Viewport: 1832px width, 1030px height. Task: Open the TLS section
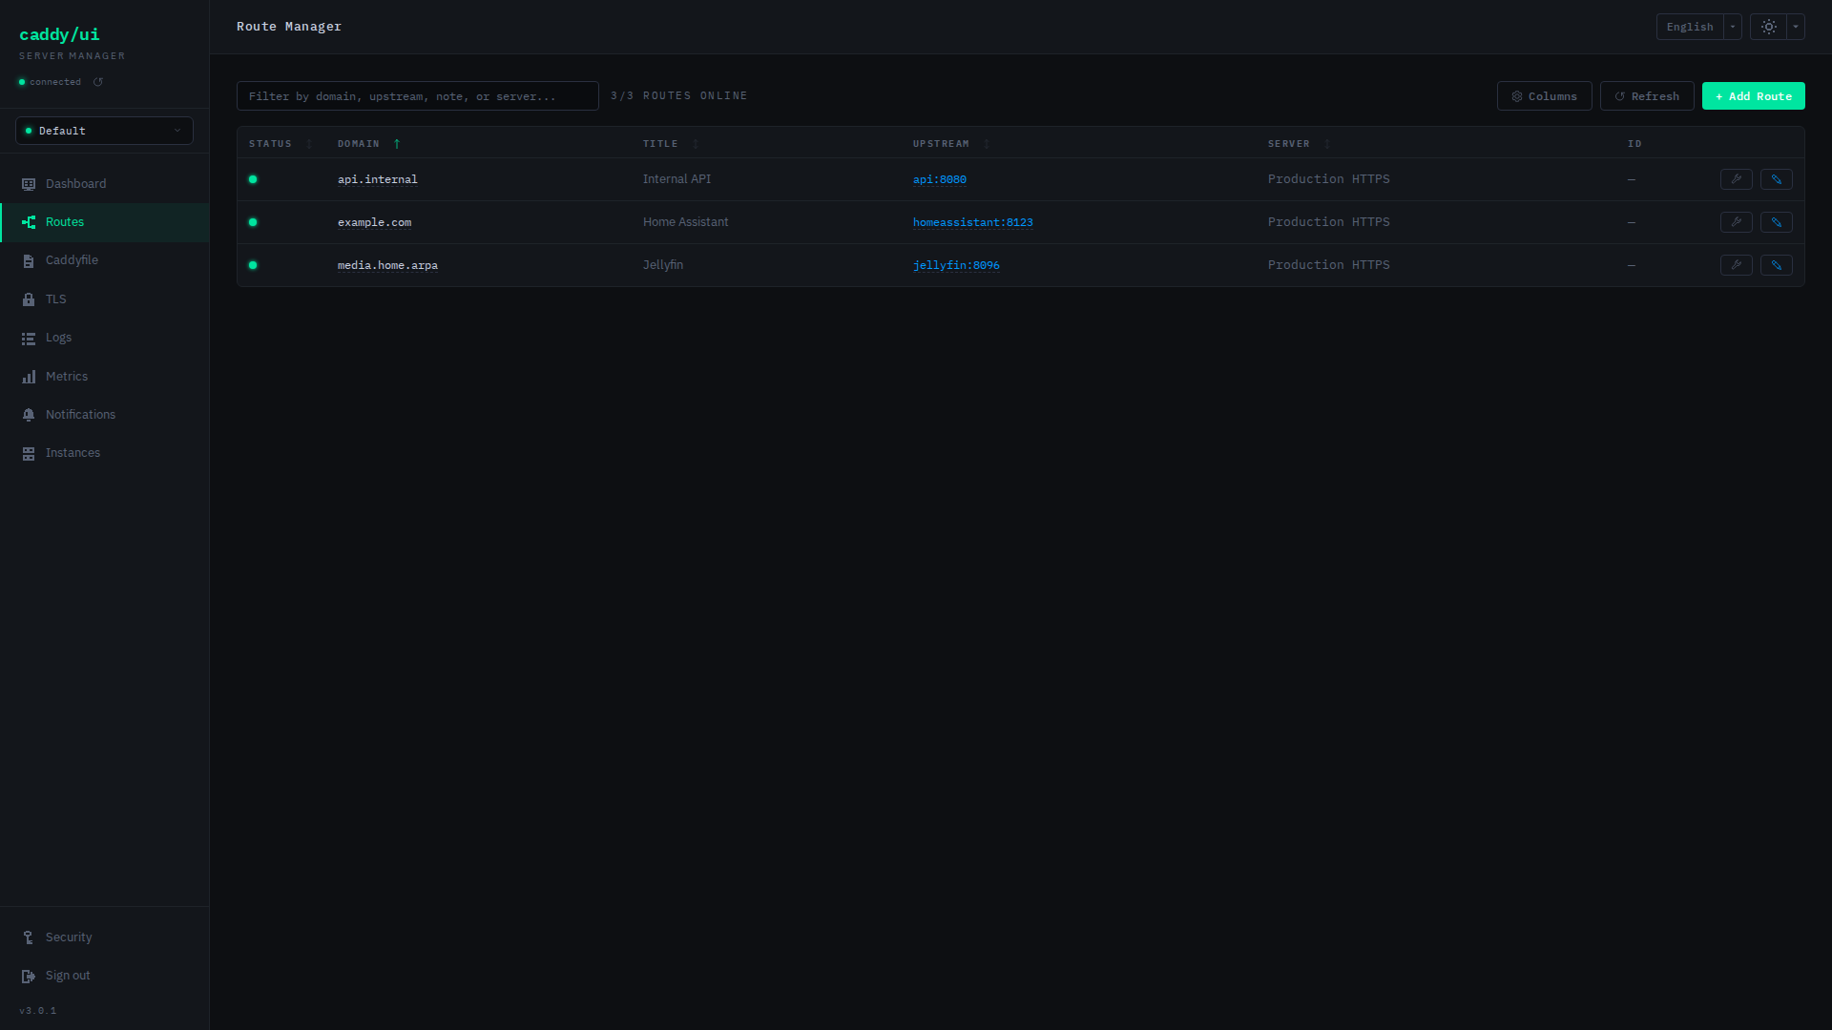[x=105, y=299]
